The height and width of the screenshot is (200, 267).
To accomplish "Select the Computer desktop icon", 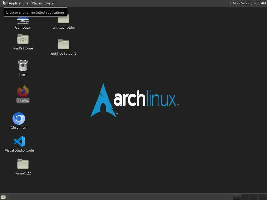I will [23, 21].
